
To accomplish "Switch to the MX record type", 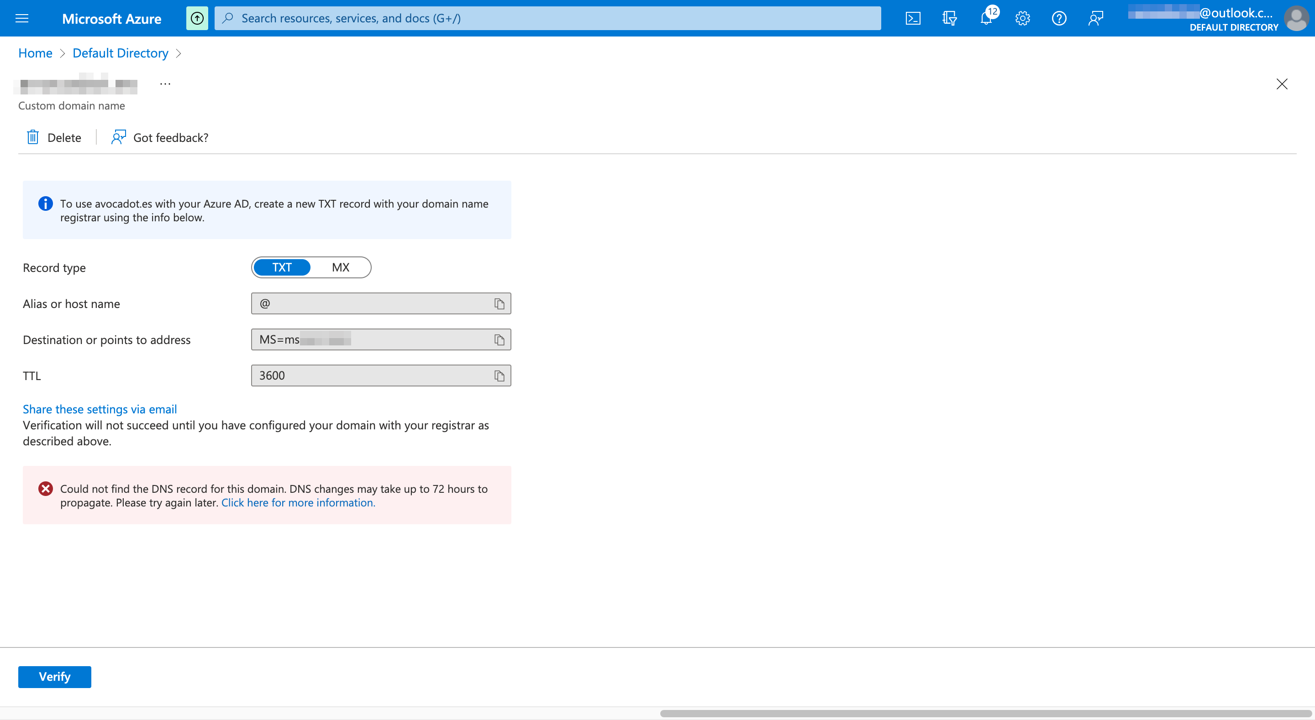I will click(341, 267).
